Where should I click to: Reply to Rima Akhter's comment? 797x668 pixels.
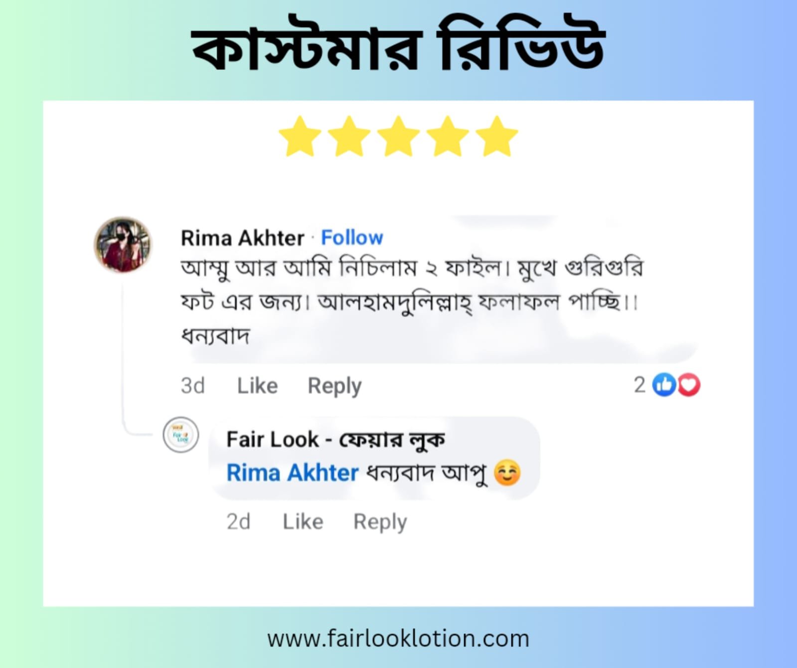pos(334,386)
